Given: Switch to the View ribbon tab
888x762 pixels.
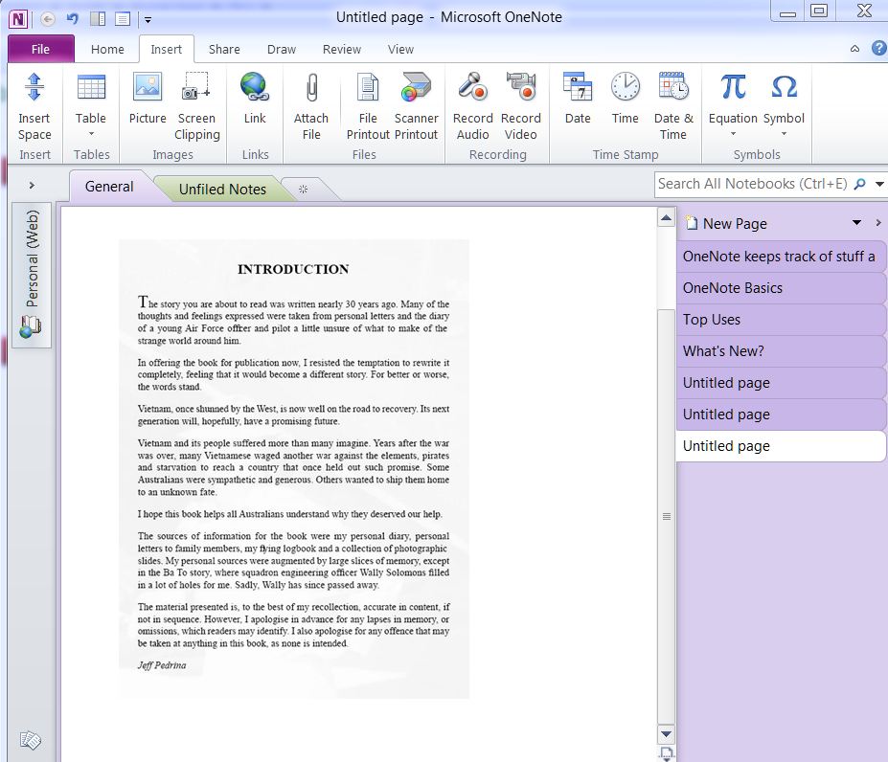Looking at the screenshot, I should [400, 49].
